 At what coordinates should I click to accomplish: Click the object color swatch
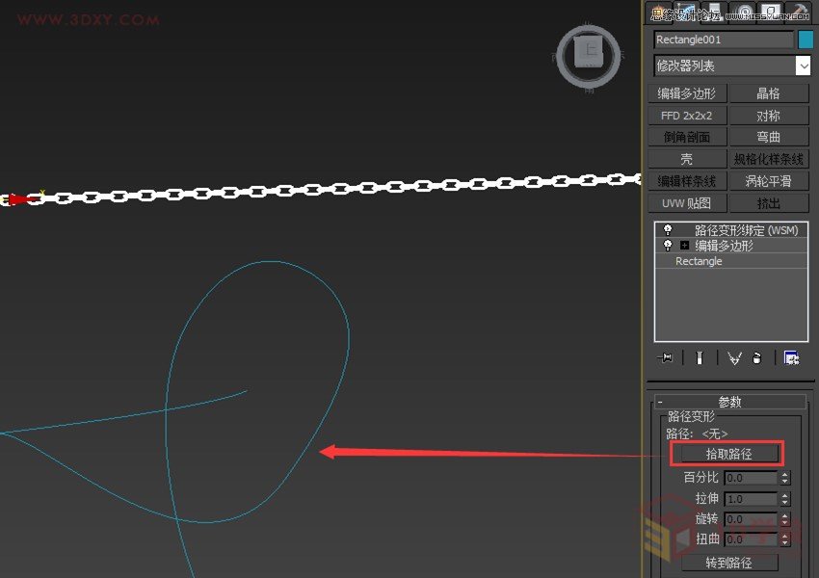(x=805, y=39)
